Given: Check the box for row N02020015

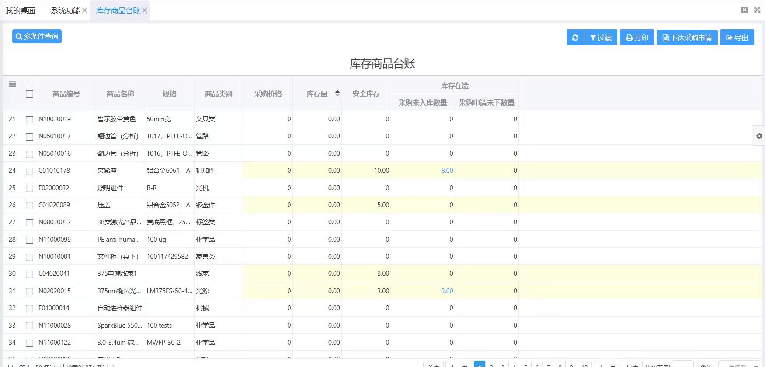Looking at the screenshot, I should (29, 292).
